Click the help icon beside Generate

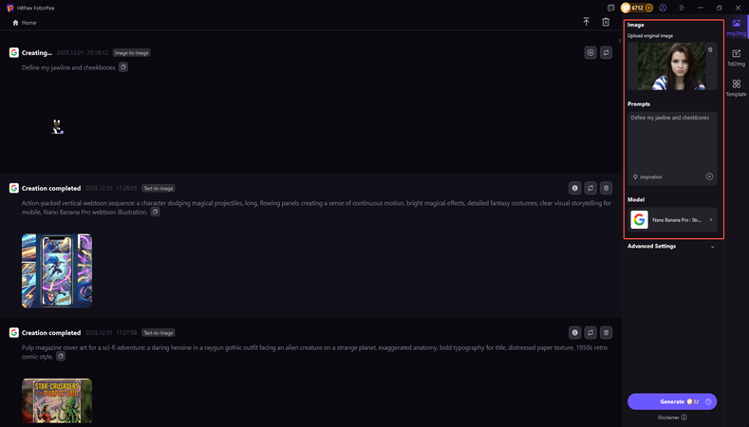pyautogui.click(x=708, y=401)
